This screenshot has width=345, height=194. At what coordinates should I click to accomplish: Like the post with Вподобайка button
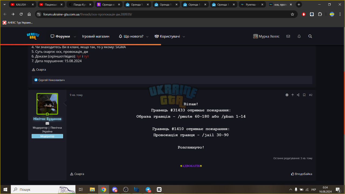(x=302, y=174)
